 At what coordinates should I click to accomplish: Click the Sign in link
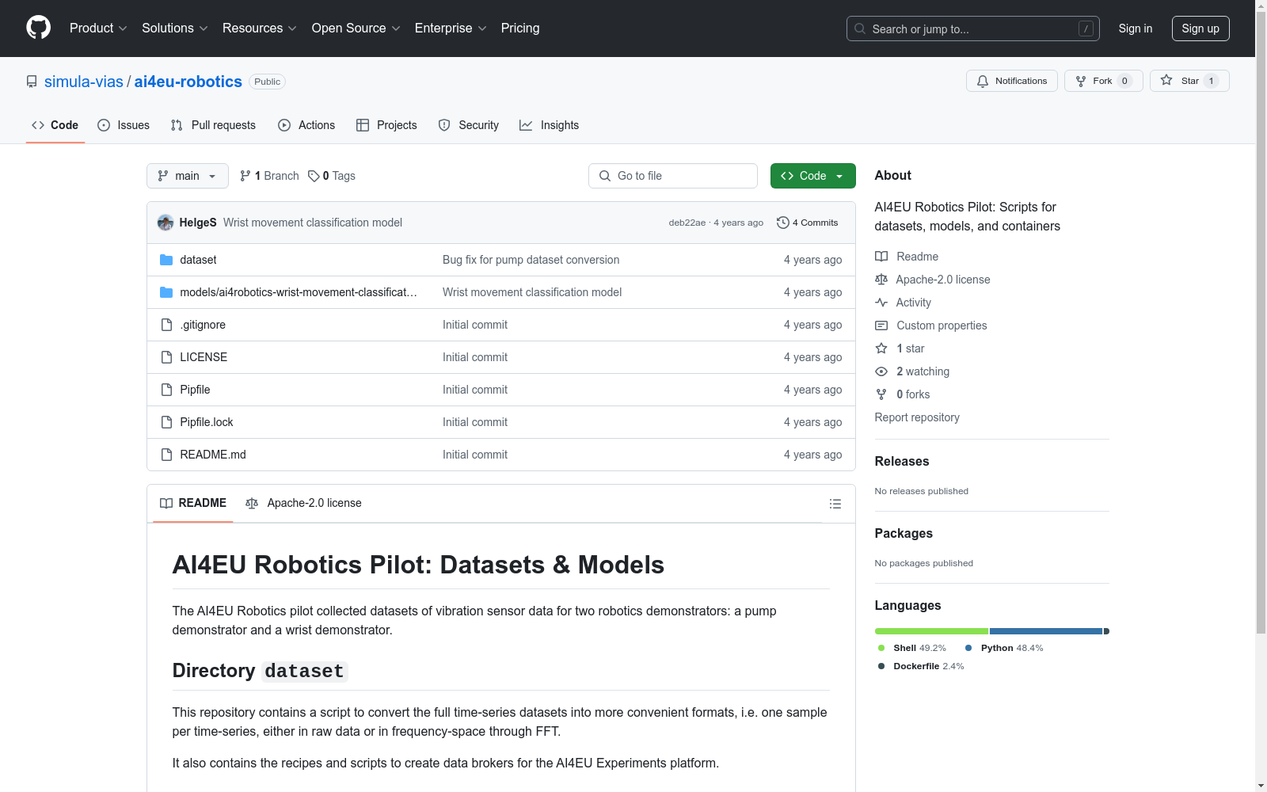1136,29
